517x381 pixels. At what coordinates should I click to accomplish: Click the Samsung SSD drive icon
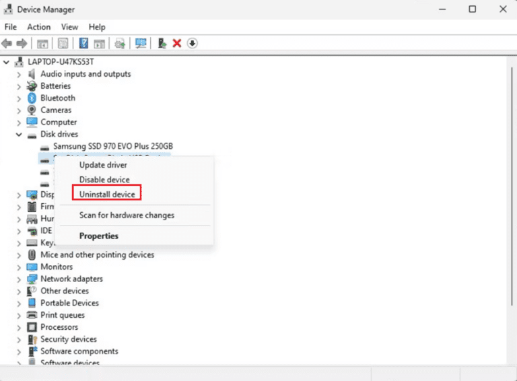point(44,148)
